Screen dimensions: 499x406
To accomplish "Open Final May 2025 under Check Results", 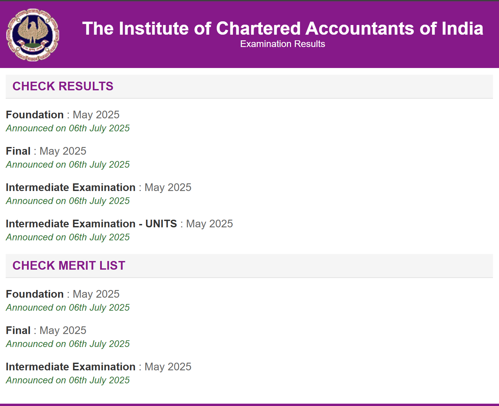I will [x=46, y=151].
